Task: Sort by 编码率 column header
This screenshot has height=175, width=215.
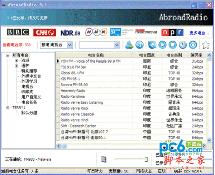Action: (x=196, y=55)
